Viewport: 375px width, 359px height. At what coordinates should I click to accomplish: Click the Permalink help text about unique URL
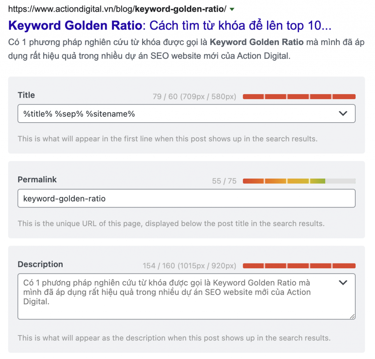click(x=171, y=224)
